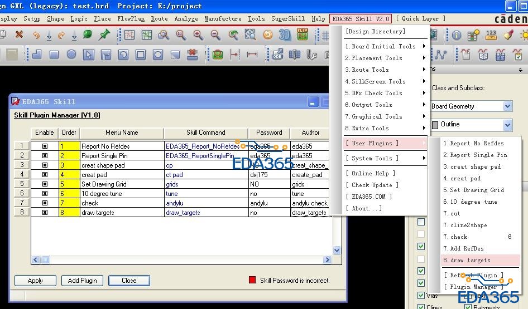The width and height of the screenshot is (528, 309).
Task: Open the 3D viewer icon
Action: pyautogui.click(x=285, y=35)
